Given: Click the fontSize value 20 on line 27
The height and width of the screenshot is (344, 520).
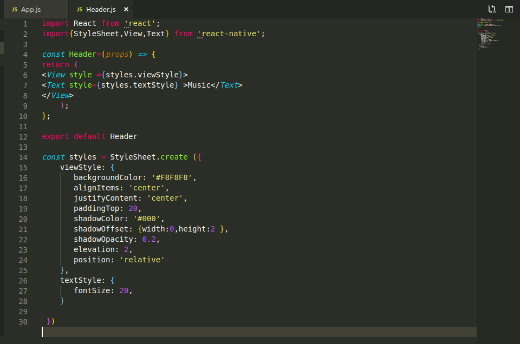Looking at the screenshot, I should point(123,290).
